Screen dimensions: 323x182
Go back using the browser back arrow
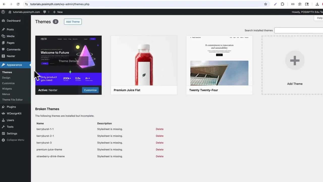pyautogui.click(x=4, y=4)
